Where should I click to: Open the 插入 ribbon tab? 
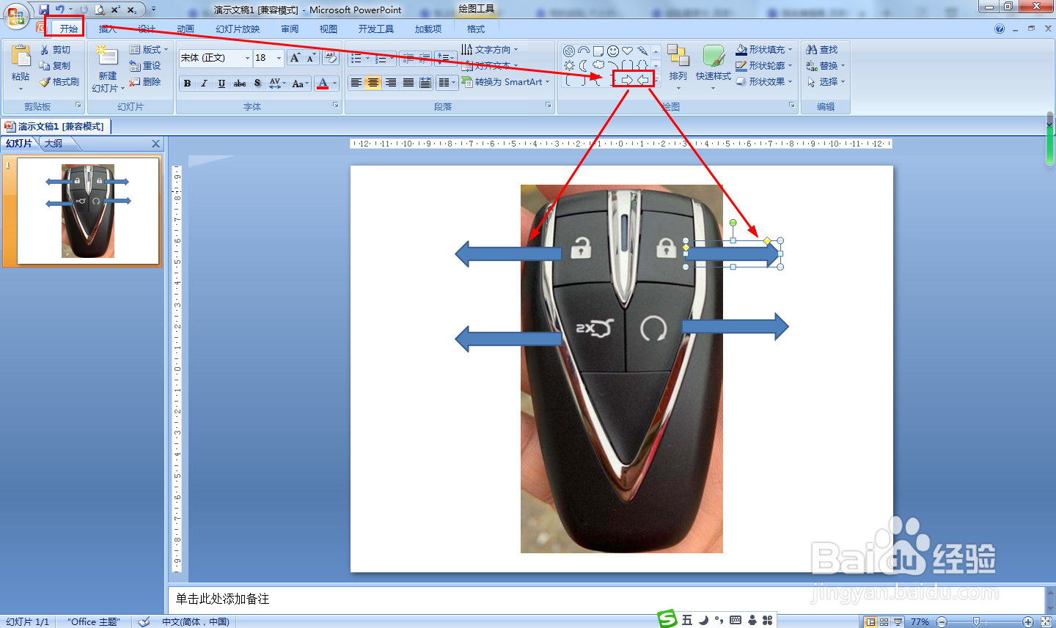(x=108, y=29)
